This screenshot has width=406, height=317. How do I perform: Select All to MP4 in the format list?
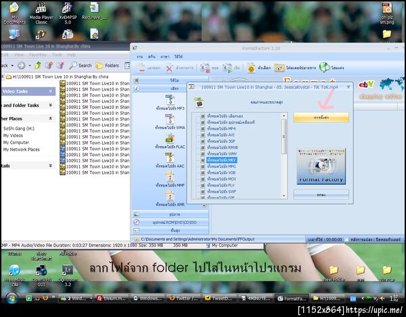pyautogui.click(x=221, y=128)
